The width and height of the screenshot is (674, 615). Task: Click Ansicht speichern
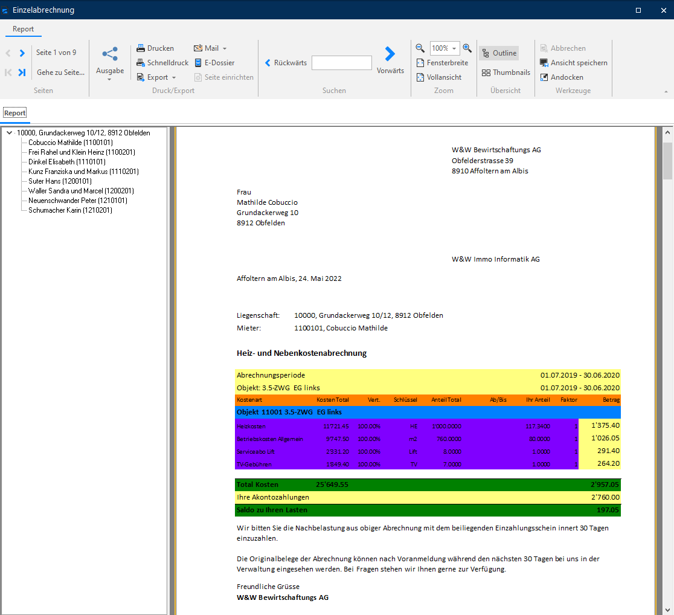(574, 63)
